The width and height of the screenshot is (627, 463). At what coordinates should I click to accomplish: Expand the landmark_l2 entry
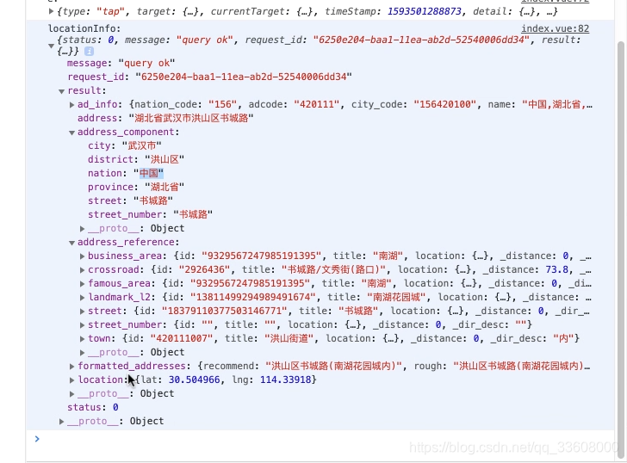pyautogui.click(x=83, y=298)
